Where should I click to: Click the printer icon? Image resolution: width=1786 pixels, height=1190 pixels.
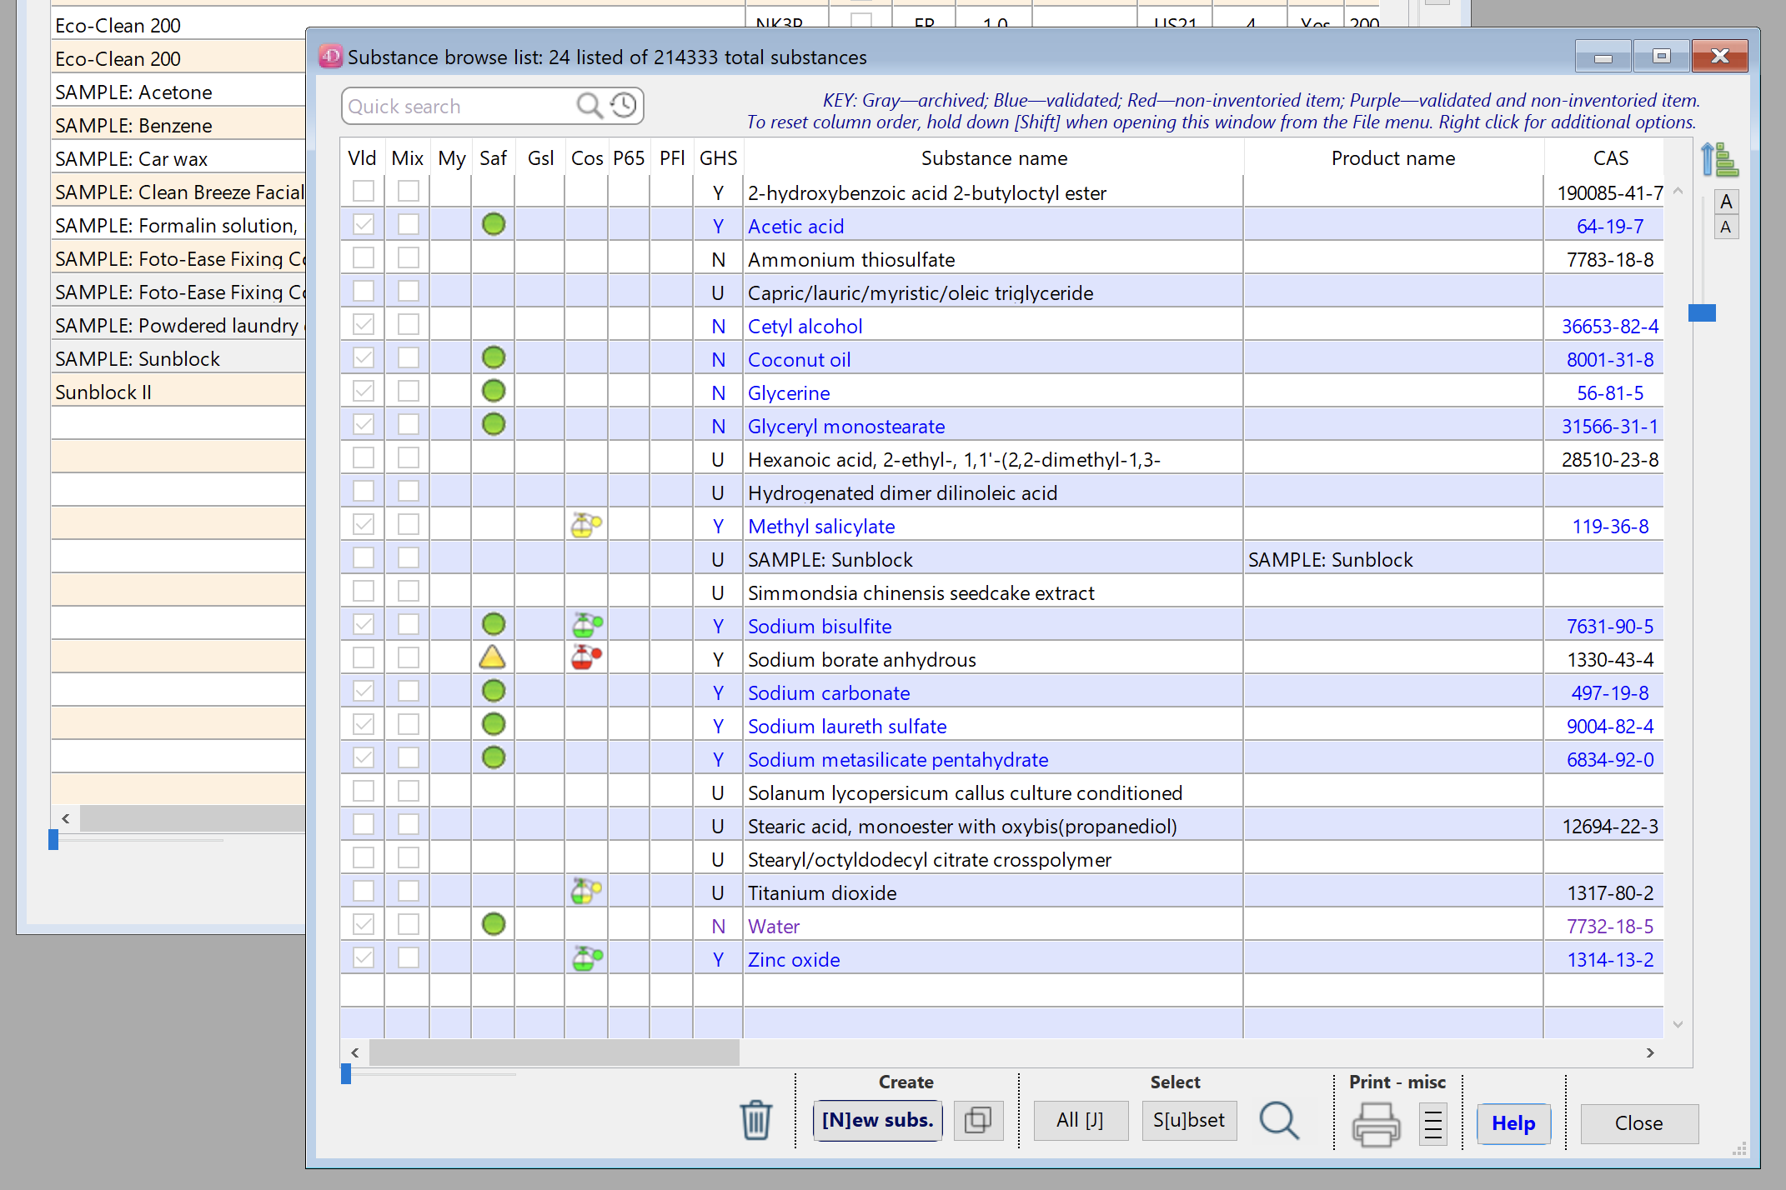[1375, 1123]
